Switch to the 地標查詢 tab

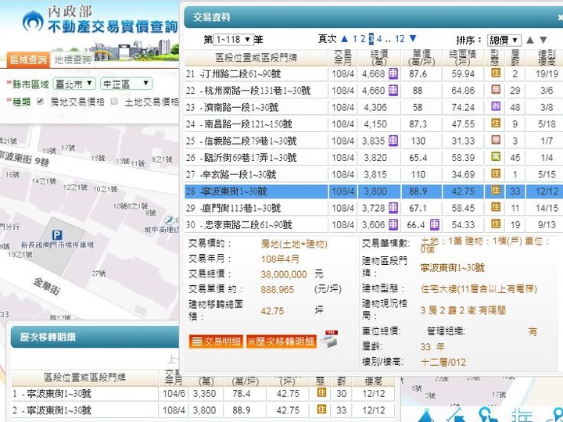click(73, 60)
